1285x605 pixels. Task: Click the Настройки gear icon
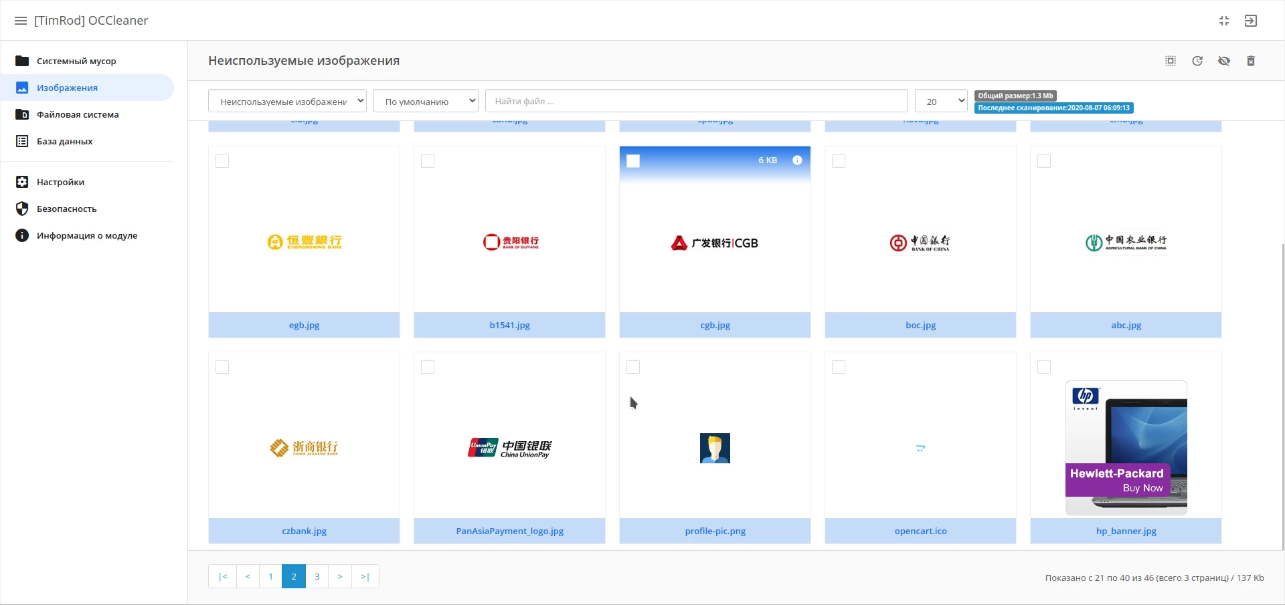tap(22, 182)
